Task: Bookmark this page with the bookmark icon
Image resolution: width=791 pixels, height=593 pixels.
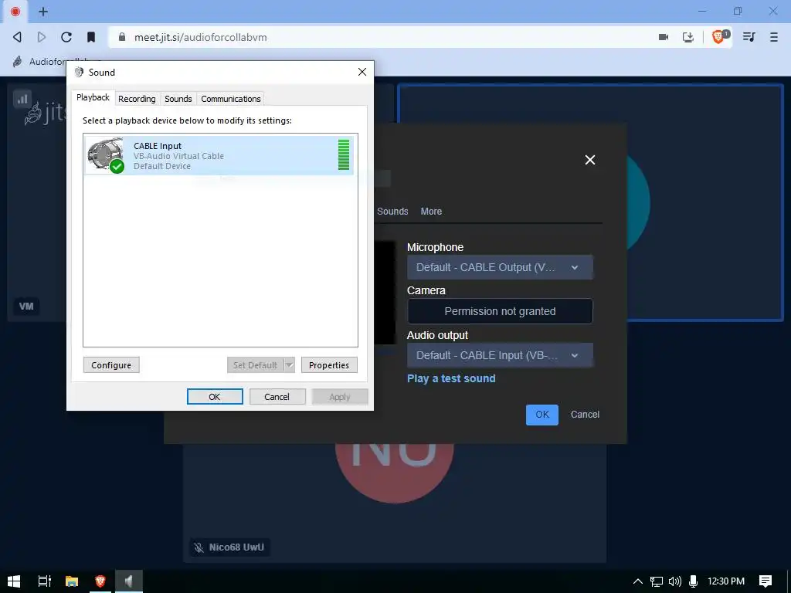Action: pyautogui.click(x=91, y=37)
